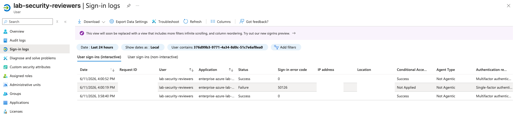Click the Administrative units icon

5,85
